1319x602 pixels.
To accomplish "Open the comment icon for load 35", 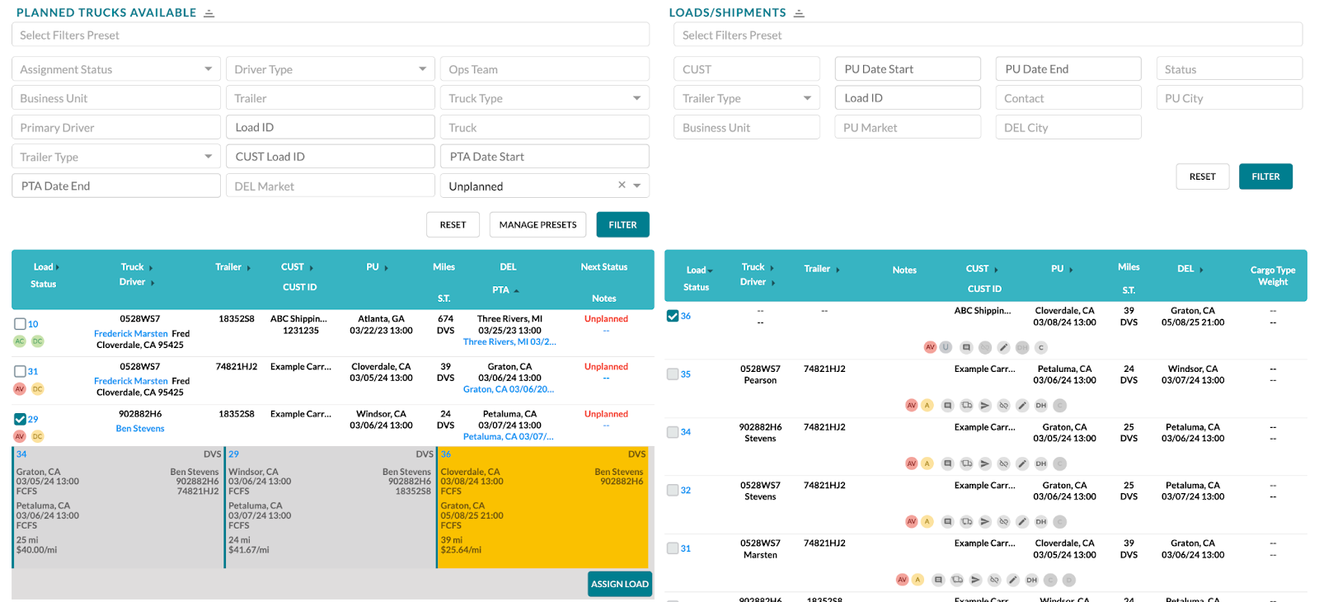I will point(948,406).
